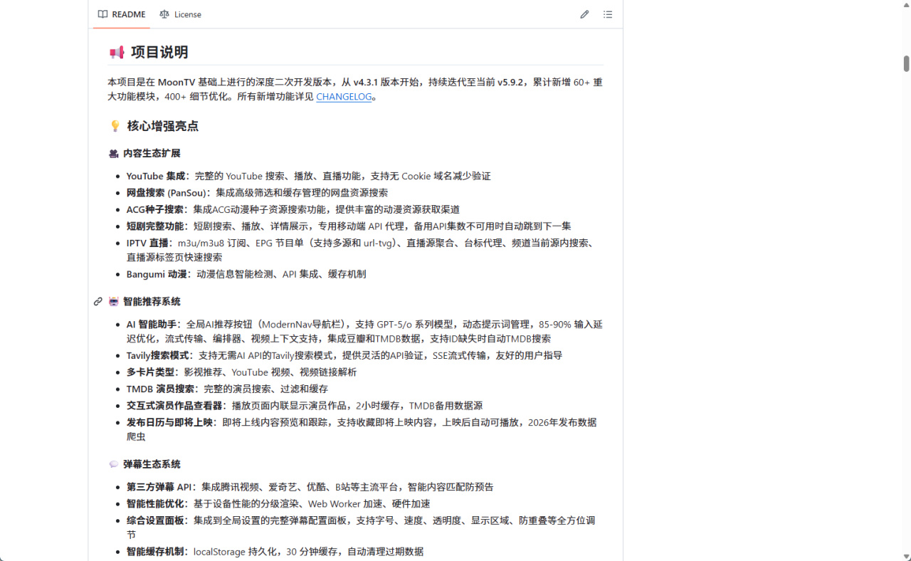The width and height of the screenshot is (911, 561).
Task: Click the bold text 多卡片类型
Action: point(150,372)
